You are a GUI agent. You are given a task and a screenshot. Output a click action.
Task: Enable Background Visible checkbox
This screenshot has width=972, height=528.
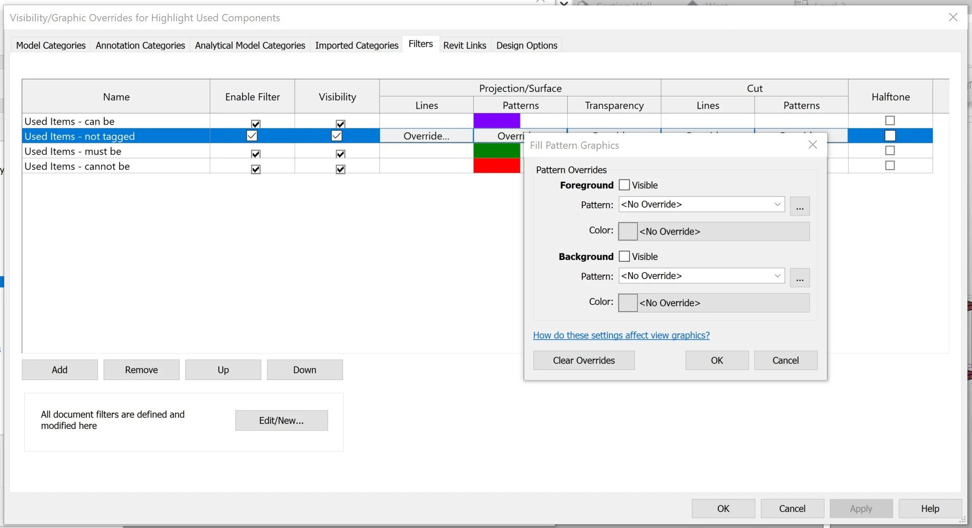624,256
